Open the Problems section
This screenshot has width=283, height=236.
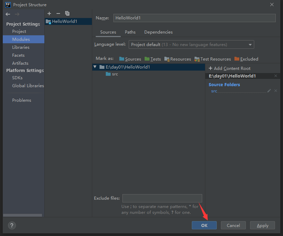pyautogui.click(x=22, y=100)
